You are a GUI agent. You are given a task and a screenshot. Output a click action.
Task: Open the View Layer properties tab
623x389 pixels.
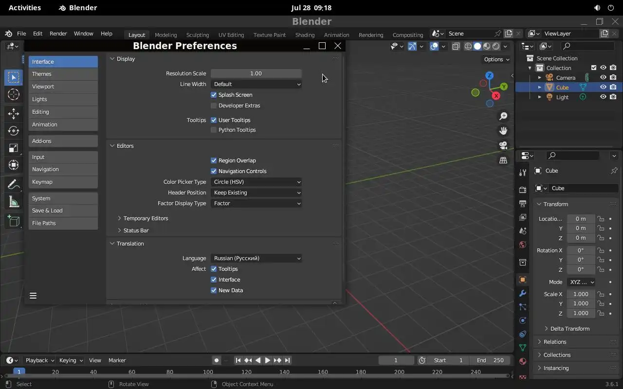pos(523,217)
